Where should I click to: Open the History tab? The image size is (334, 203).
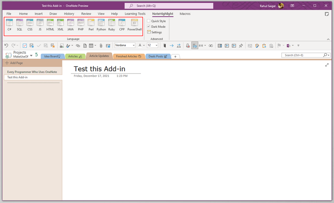point(69,14)
